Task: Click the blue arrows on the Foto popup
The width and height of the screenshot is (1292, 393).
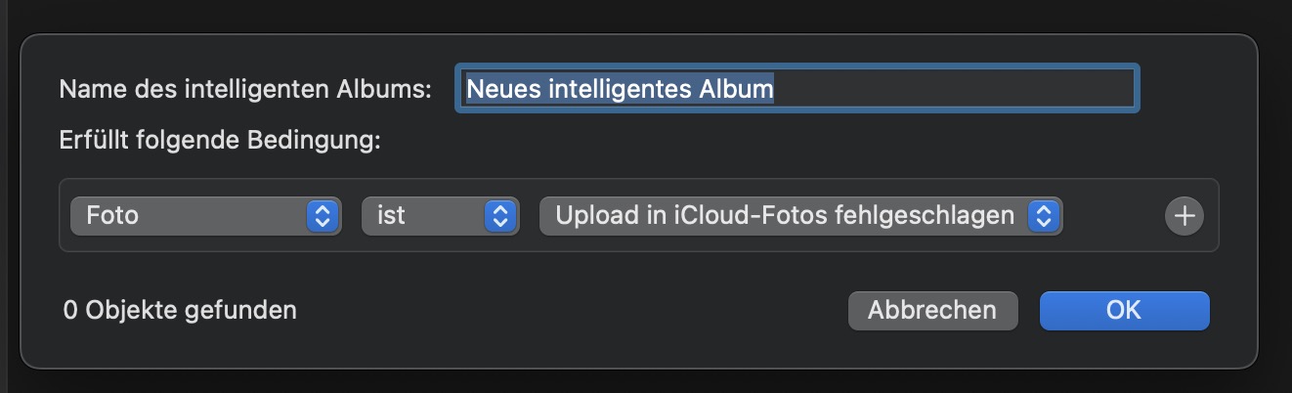Action: [x=323, y=216]
